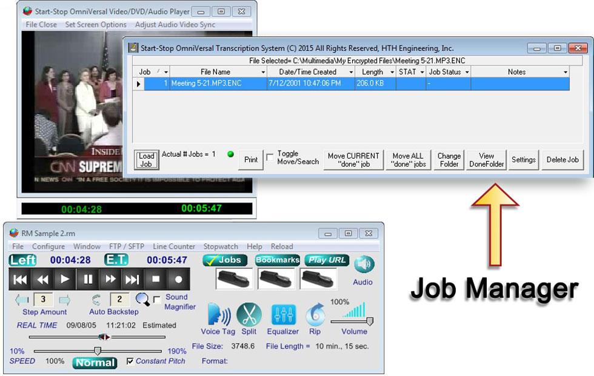Click the Auto Backstep value field
The image size is (594, 376).
(x=120, y=300)
